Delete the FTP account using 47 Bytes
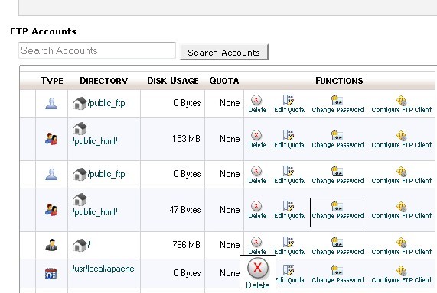 coord(256,210)
